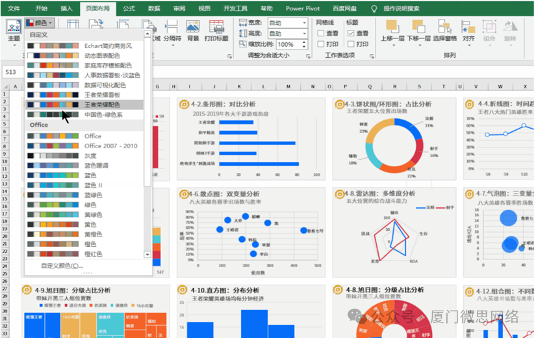Image resolution: width=536 pixels, height=338 pixels.
Task: Click the 旋转 rotate icon
Action: point(510,27)
